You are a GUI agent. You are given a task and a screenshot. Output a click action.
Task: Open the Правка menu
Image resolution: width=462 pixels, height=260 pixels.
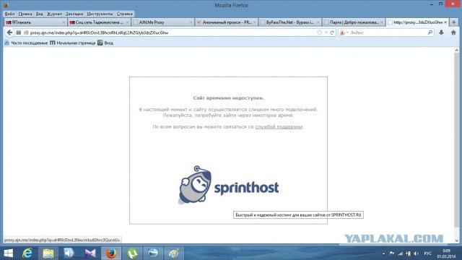25,14
